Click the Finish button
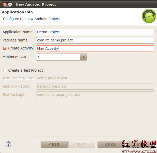The height and width of the screenshot is (153, 157). pos(141,144)
